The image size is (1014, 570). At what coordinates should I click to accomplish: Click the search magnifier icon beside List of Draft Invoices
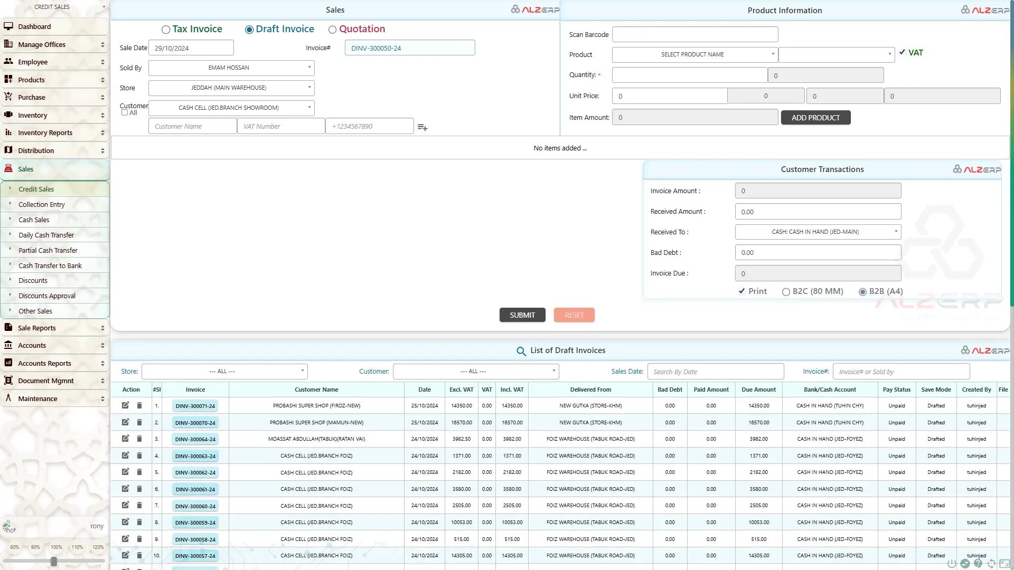pos(521,351)
